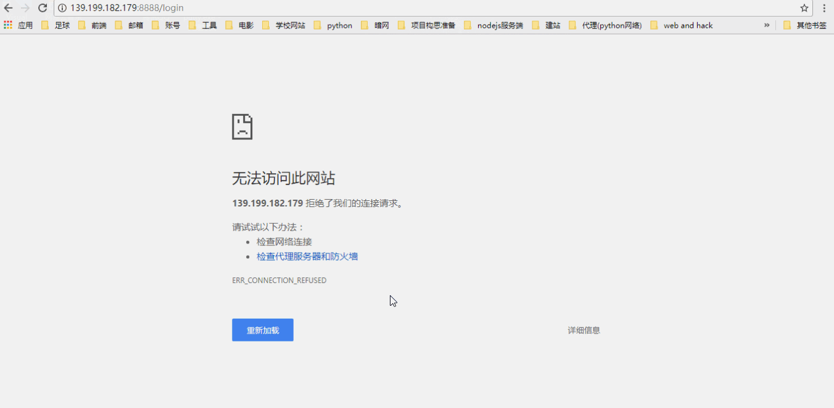Go back to the previous page

pyautogui.click(x=8, y=8)
